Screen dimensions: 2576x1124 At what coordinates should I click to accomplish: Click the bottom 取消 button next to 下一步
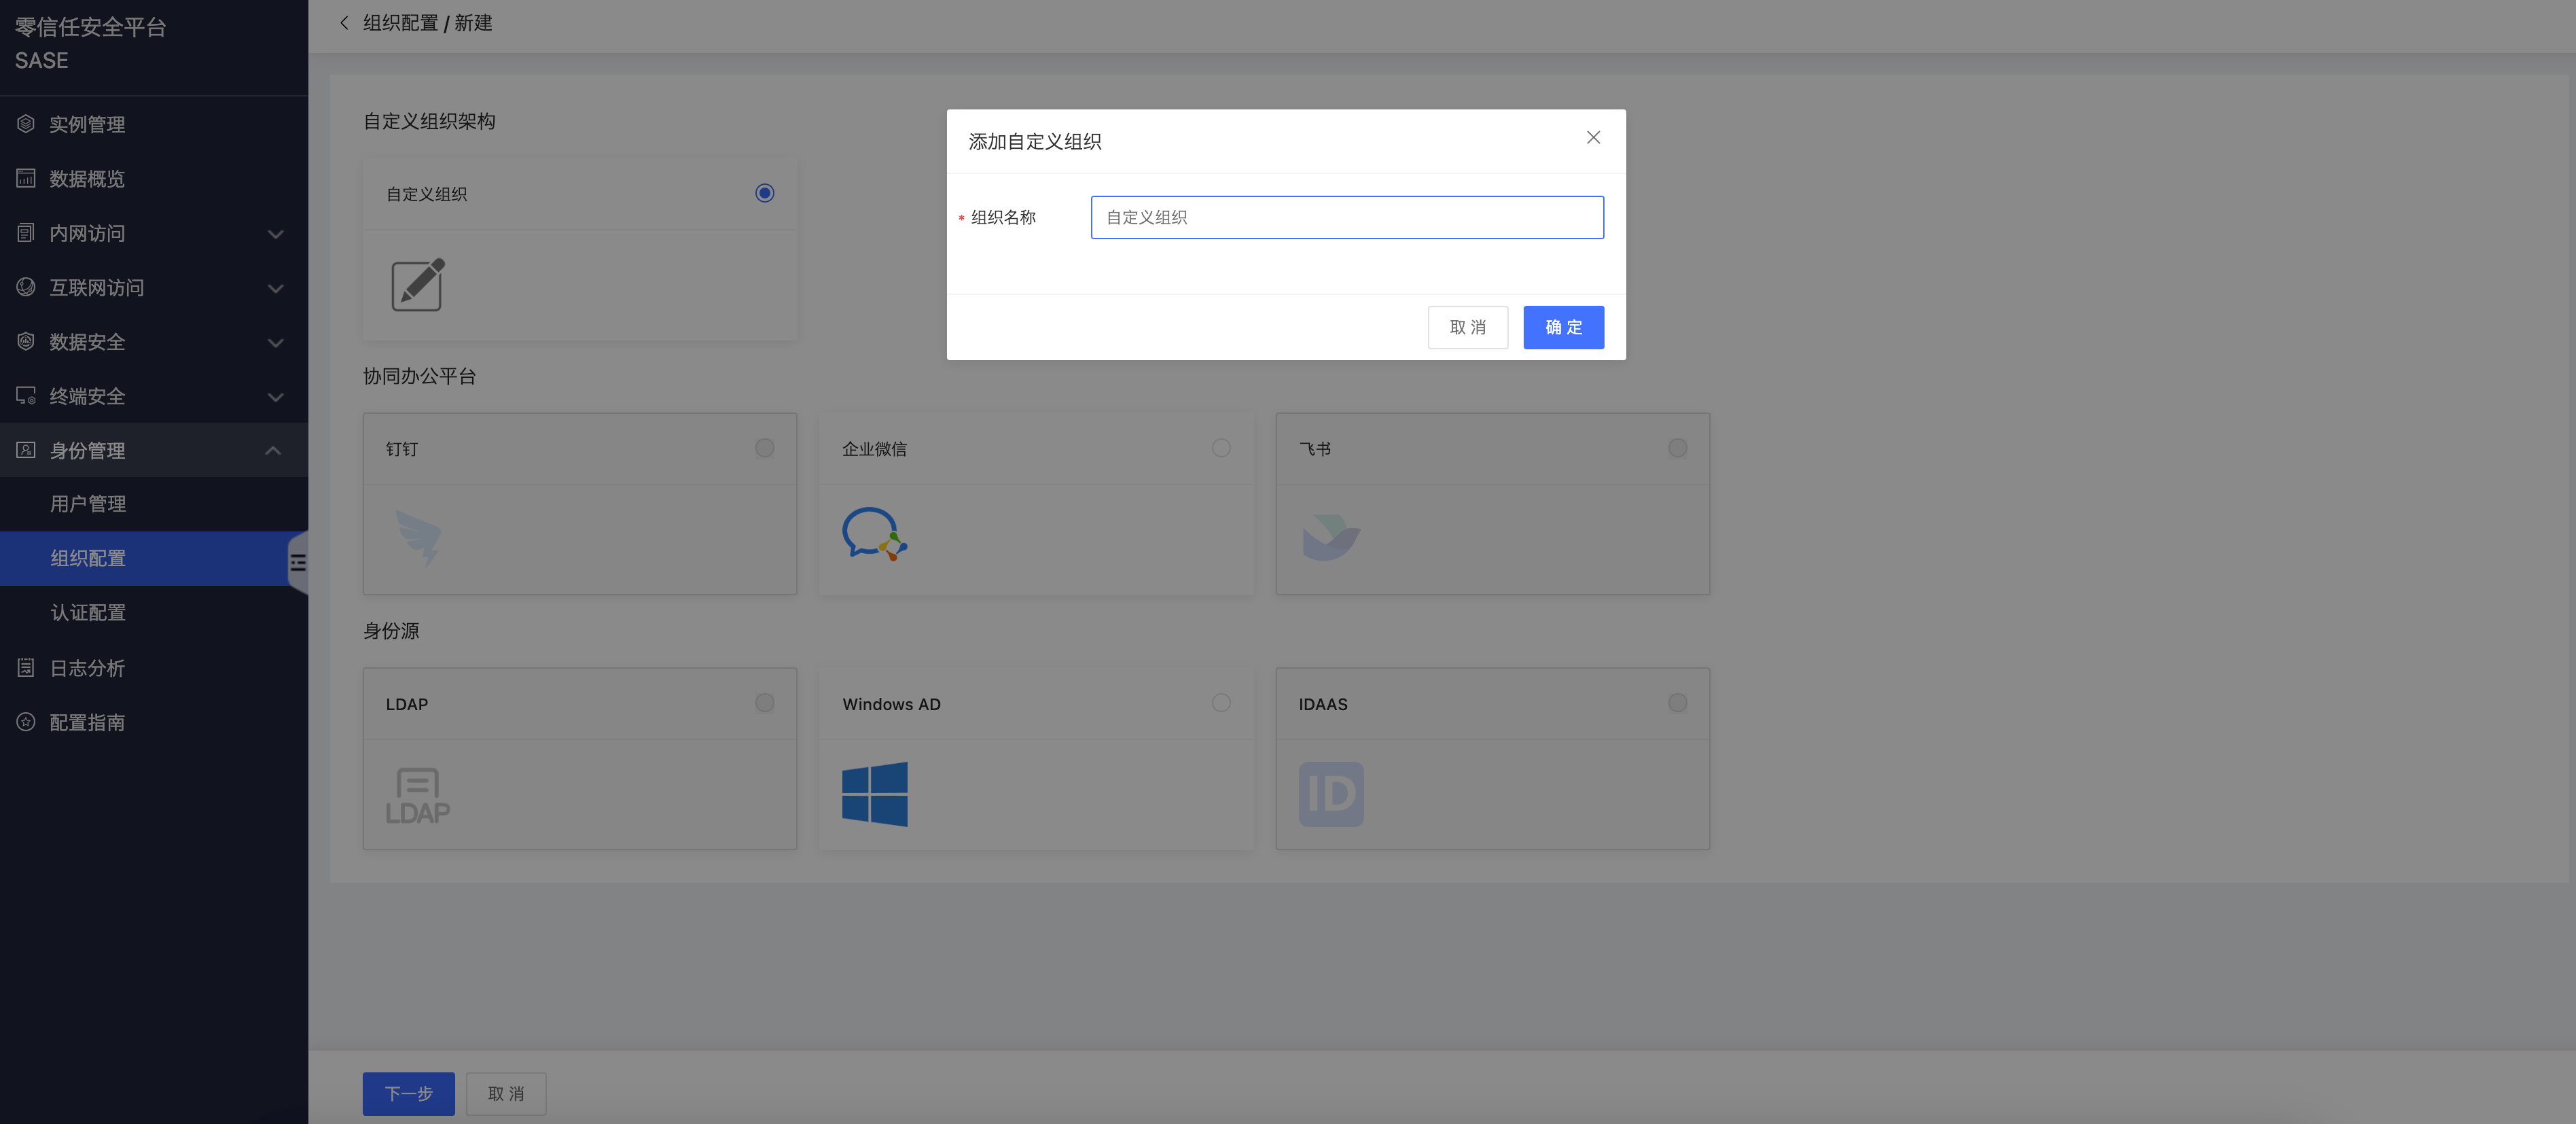coord(506,1093)
